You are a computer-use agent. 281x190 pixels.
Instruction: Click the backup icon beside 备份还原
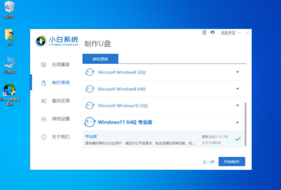click(44, 101)
